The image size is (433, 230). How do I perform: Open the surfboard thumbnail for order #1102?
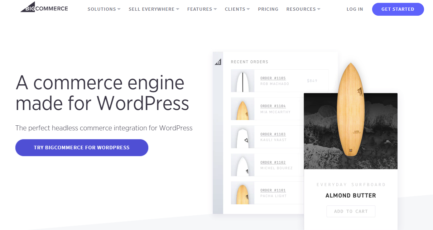click(242, 165)
